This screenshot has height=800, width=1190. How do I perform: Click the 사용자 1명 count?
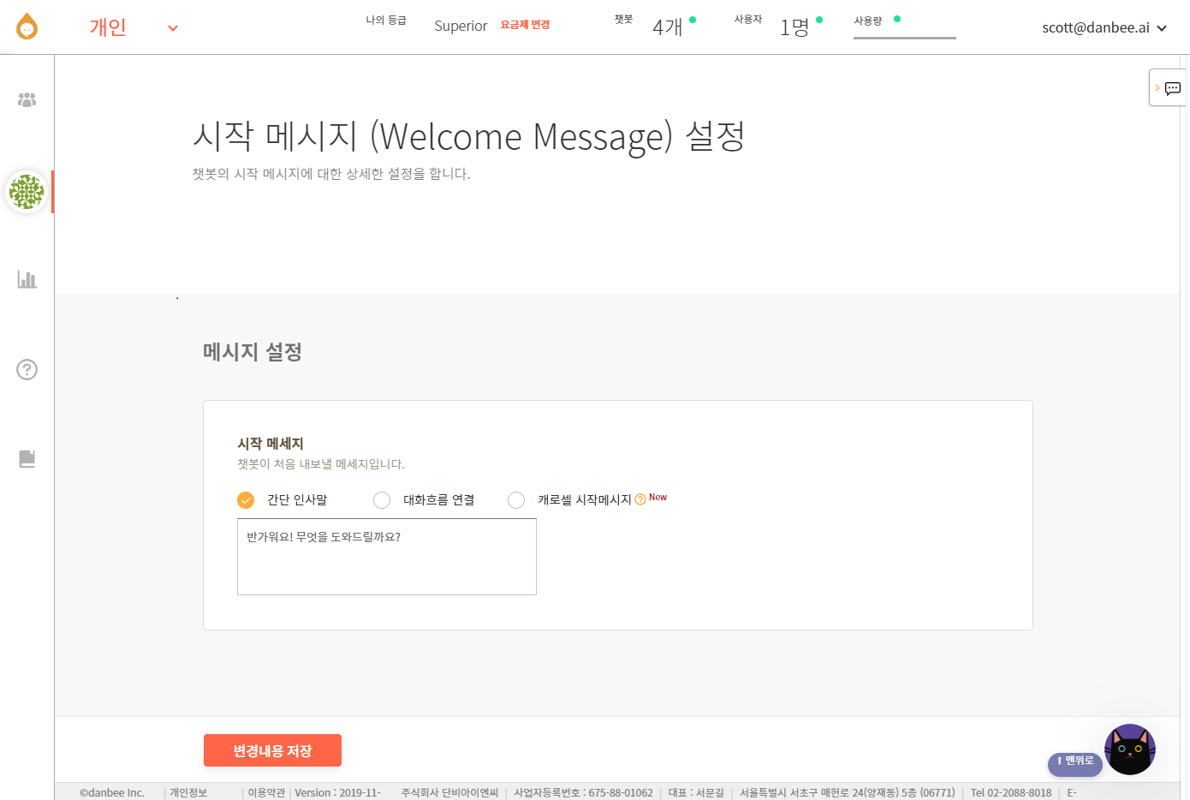[794, 27]
